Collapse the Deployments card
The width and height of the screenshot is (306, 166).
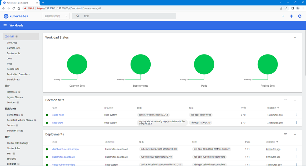tap(295, 134)
